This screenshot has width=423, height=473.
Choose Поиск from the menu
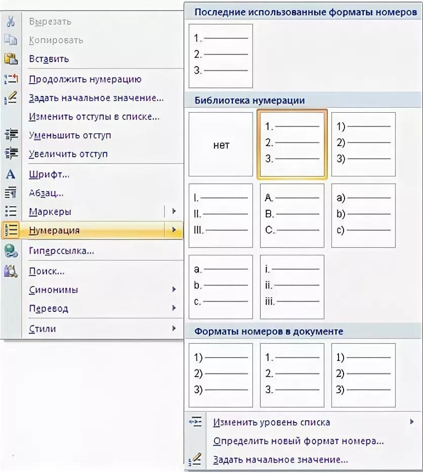(47, 271)
